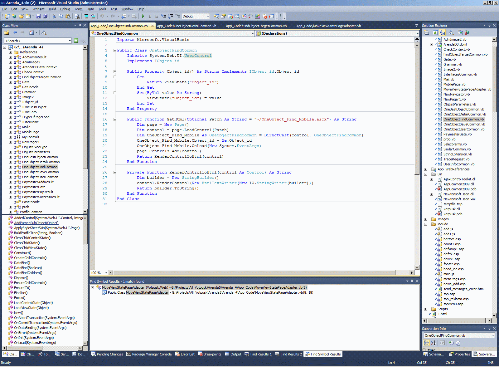Expand the Images folder in Solution Explorer

[425, 219]
